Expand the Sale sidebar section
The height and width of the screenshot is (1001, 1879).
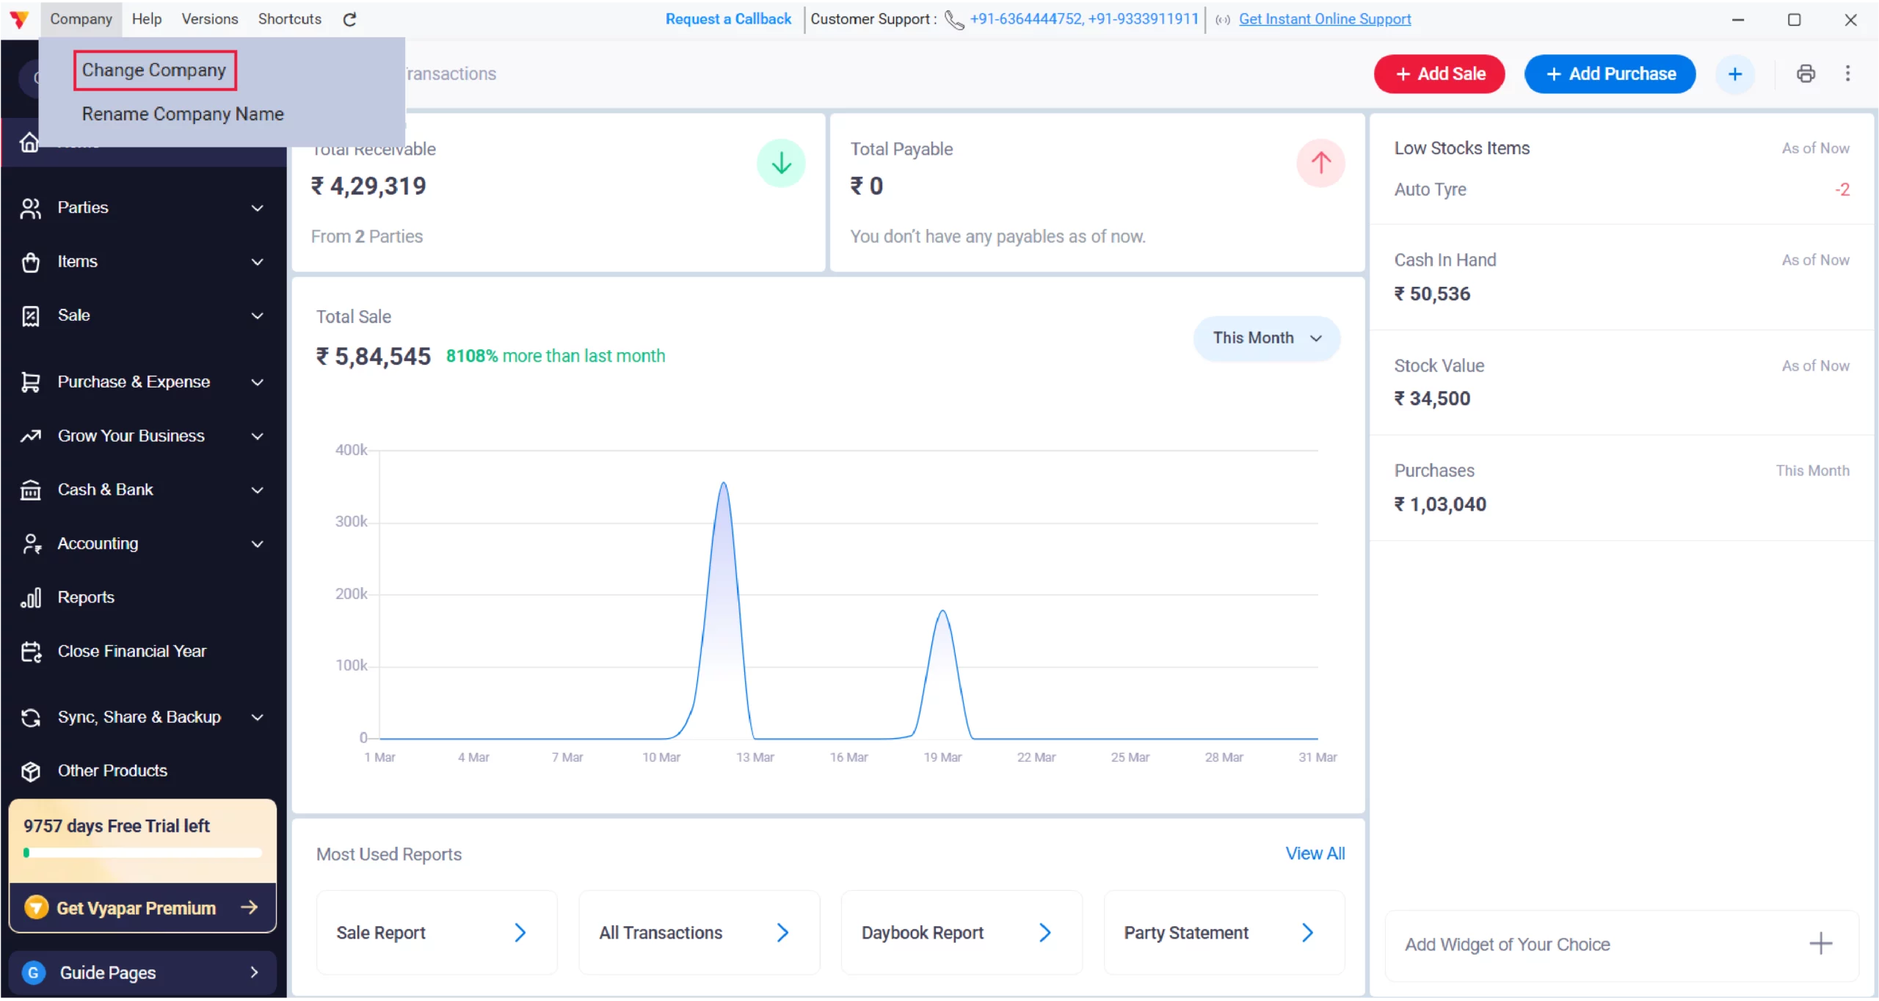(257, 316)
